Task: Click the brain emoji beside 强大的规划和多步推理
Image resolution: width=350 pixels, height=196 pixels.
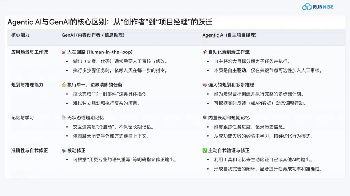Action: click(205, 85)
